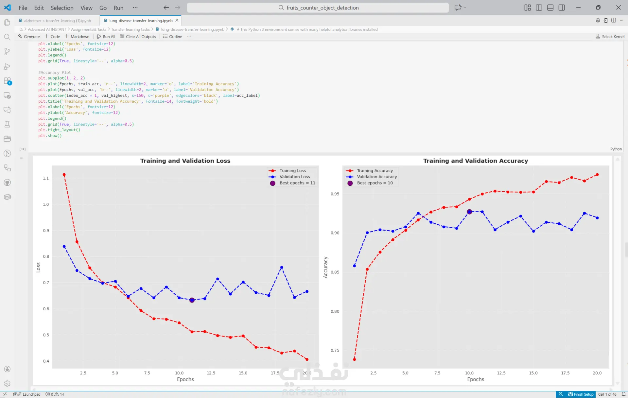628x398 pixels.
Task: Toggle the bottom panel layout
Action: 550,8
